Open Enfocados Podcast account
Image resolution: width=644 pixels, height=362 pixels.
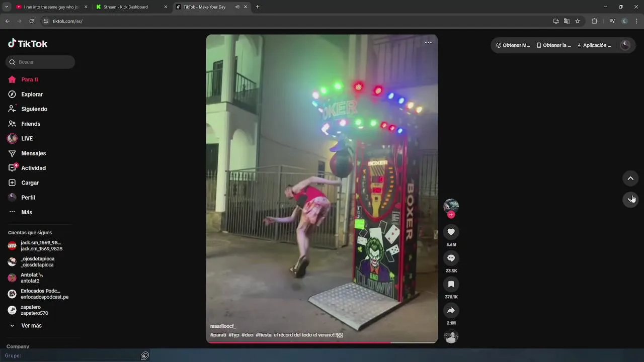tap(38, 294)
